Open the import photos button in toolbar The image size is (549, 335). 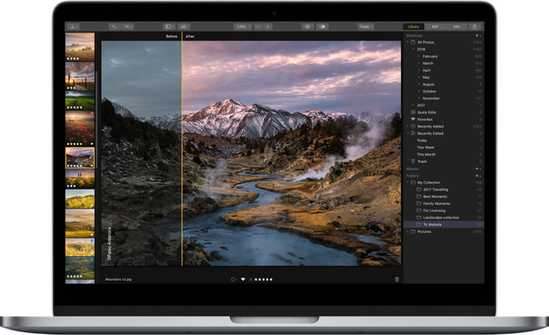coord(73,27)
